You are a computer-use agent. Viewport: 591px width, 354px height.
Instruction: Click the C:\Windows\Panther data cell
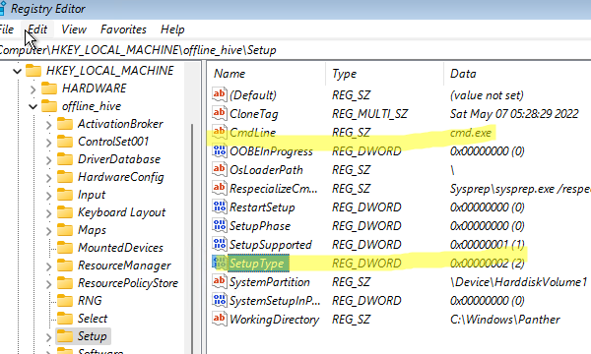click(505, 320)
